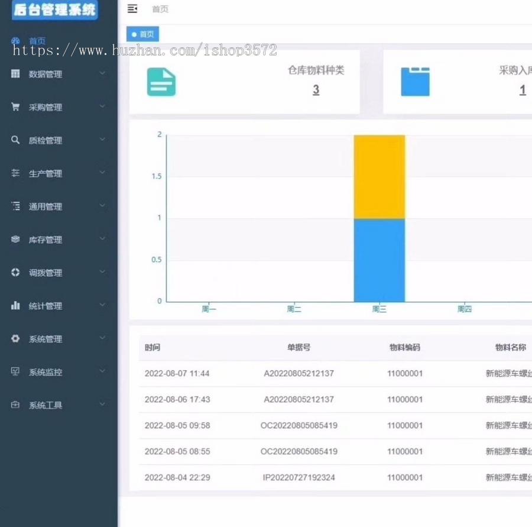The height and width of the screenshot is (527, 532).
Task: Click the 仓库物料种类 card title
Action: [x=316, y=70]
